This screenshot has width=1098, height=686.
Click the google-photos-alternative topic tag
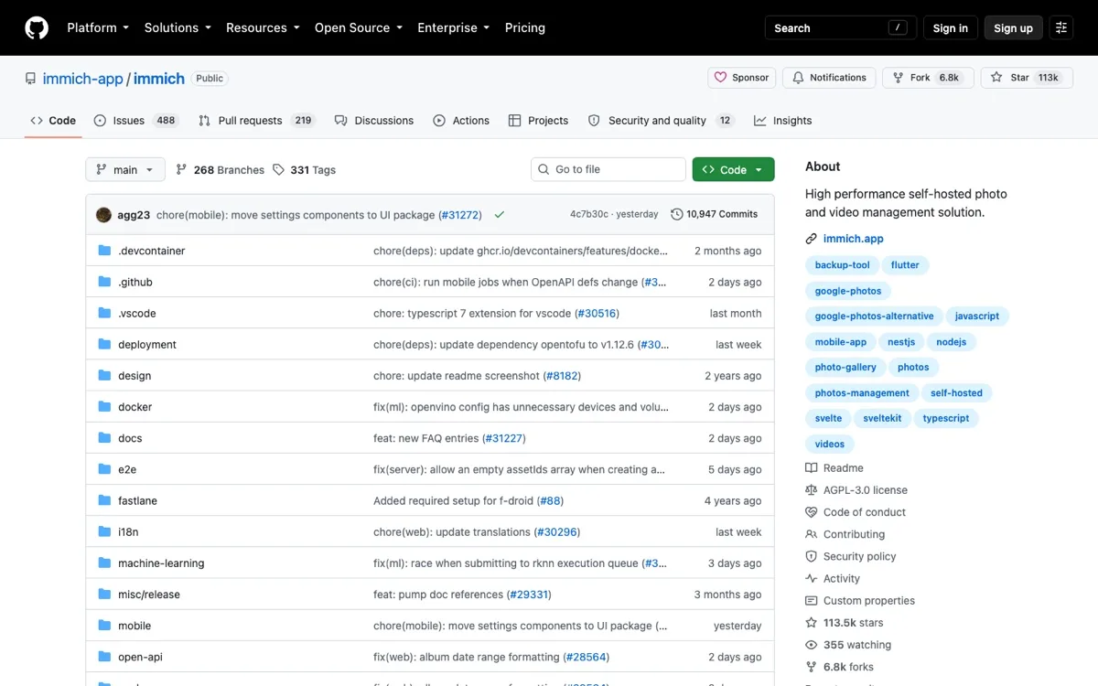point(875,316)
